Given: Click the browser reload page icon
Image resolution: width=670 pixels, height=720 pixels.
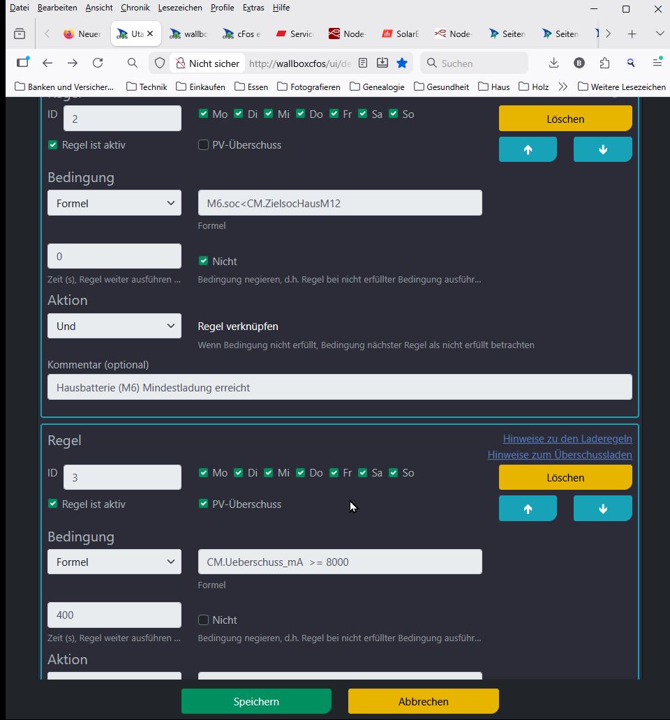Looking at the screenshot, I should point(98,63).
